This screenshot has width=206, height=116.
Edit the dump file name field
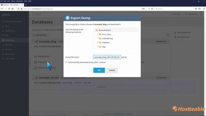(x=107, y=57)
